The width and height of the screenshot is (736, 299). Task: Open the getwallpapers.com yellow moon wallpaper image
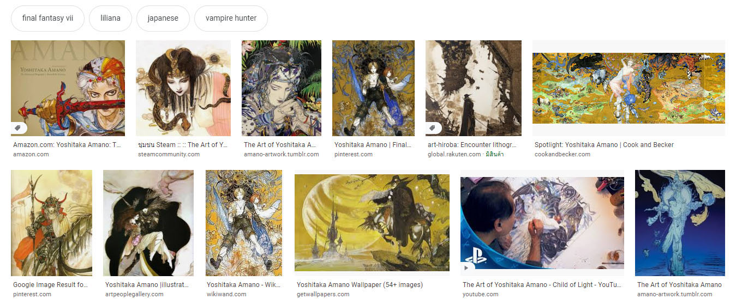[x=372, y=223]
